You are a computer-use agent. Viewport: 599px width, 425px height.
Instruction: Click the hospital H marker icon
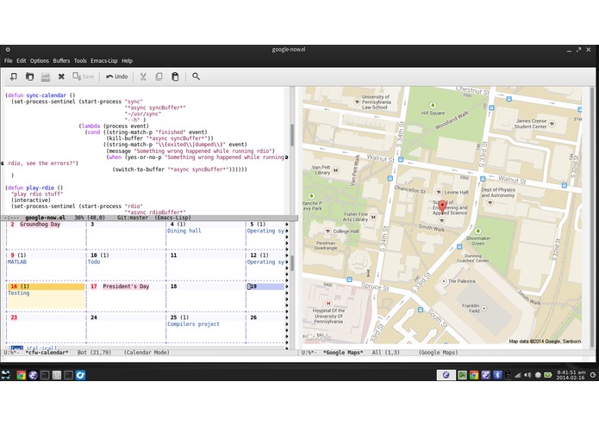tap(328, 304)
